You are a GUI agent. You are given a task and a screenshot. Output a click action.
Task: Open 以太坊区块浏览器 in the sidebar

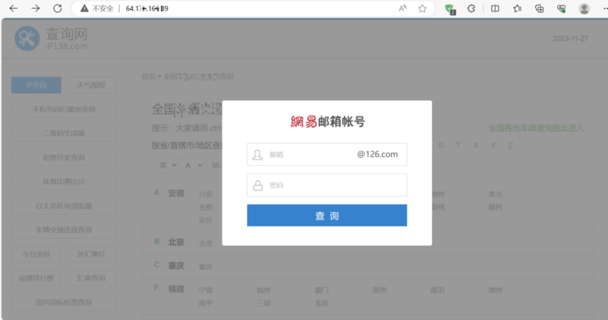point(64,206)
